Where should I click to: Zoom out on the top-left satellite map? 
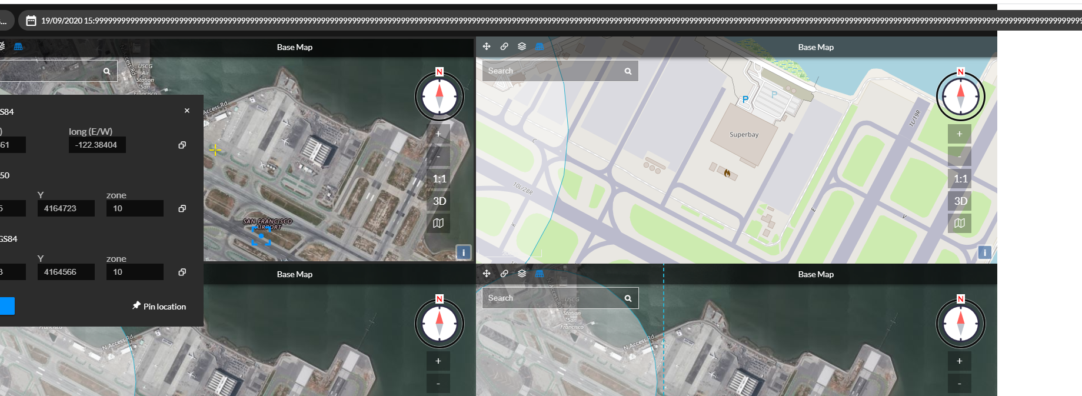[x=438, y=156]
